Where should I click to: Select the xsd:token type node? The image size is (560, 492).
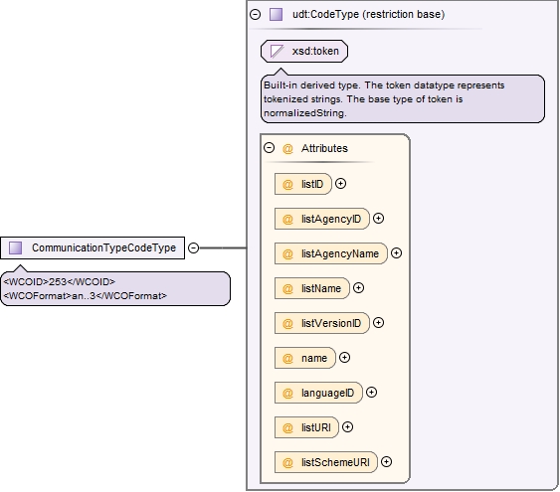(304, 52)
